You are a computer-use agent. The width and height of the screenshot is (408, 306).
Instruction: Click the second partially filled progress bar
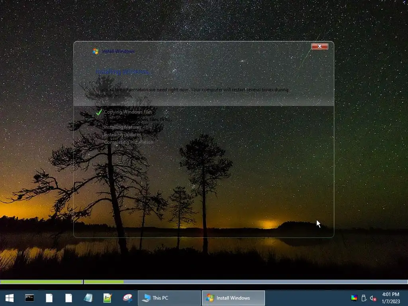[245, 282]
